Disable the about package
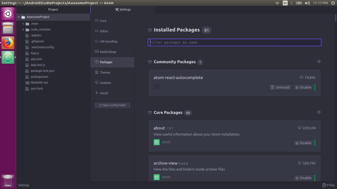 click(x=303, y=143)
